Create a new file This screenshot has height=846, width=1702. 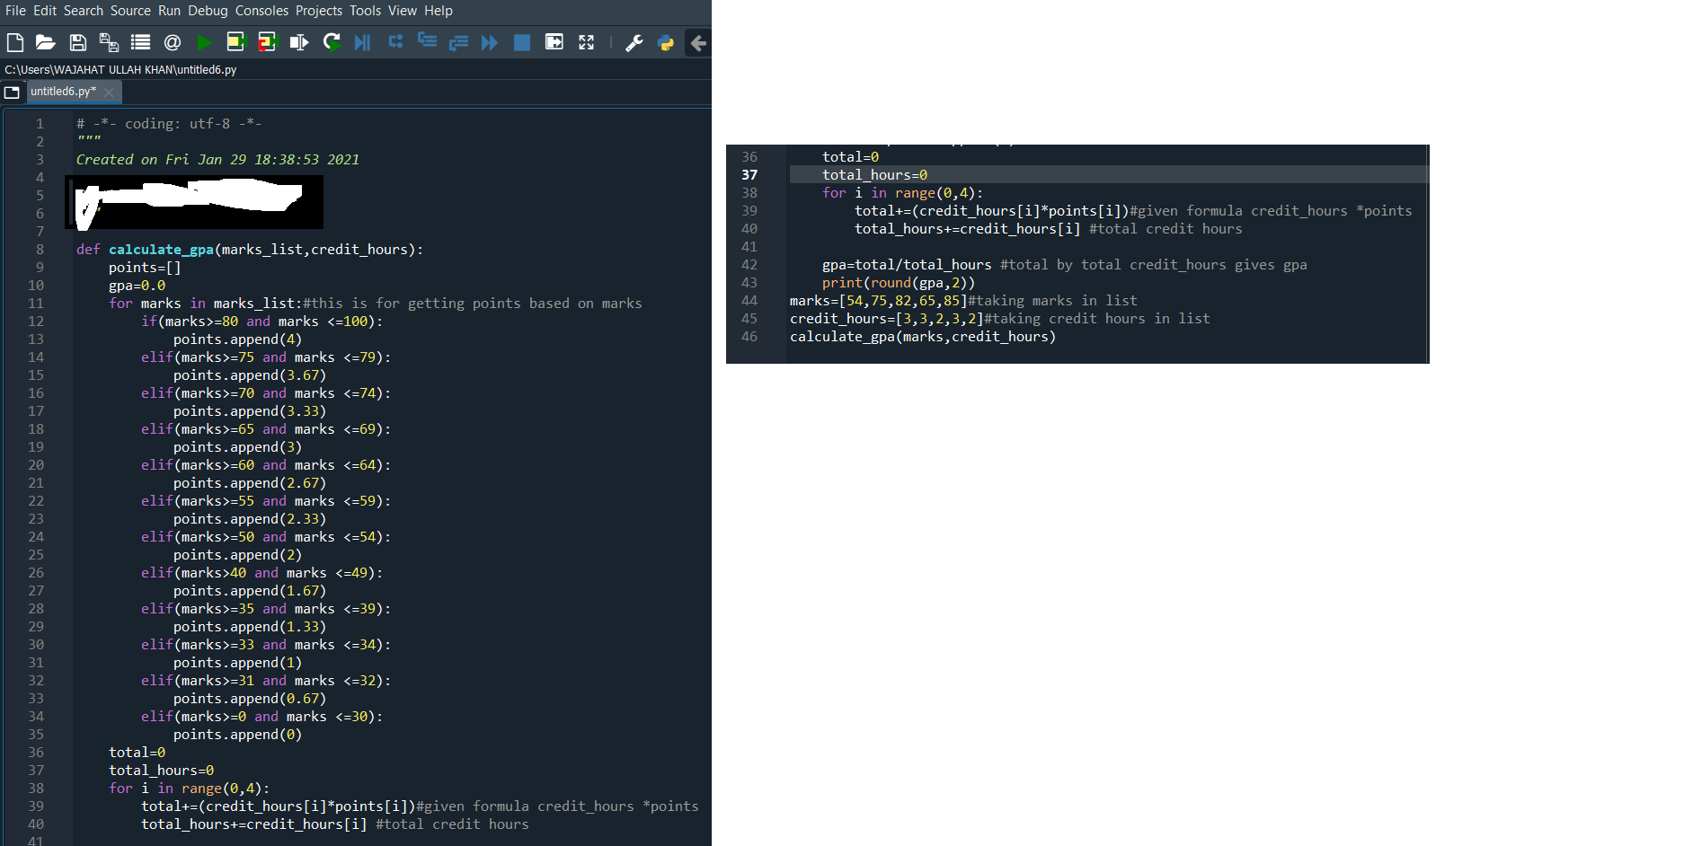pos(14,42)
